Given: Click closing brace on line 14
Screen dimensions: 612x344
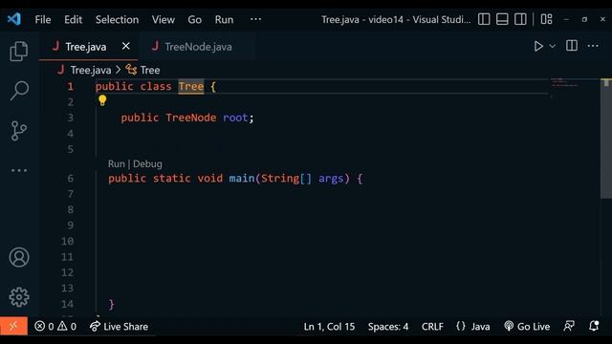Looking at the screenshot, I should (x=112, y=304).
